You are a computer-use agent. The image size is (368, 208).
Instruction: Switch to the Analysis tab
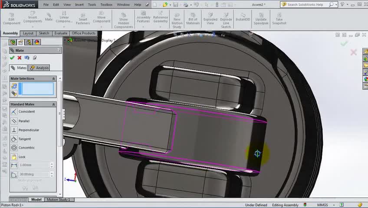pos(39,68)
